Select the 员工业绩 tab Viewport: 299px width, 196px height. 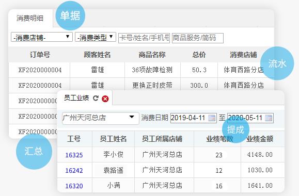tap(76, 98)
